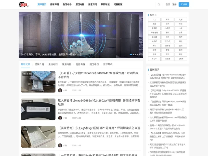Switch to the 居家日用 article tab
Screen dimensions: 208x156
(39, 64)
